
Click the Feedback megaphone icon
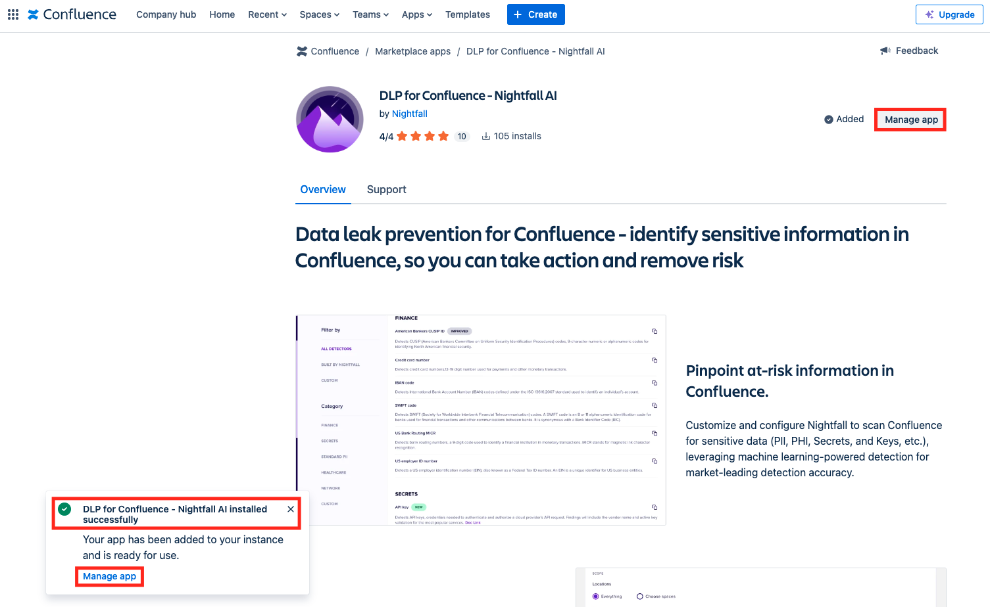[885, 51]
